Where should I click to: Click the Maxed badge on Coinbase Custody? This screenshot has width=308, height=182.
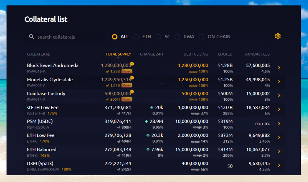coord(126,99)
